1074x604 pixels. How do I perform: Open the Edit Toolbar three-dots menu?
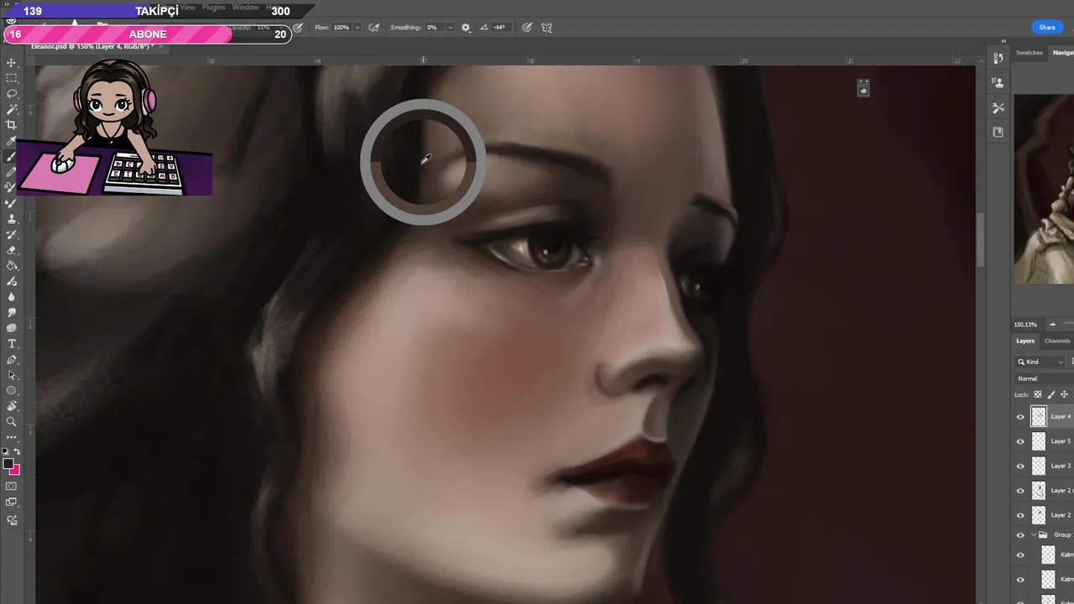click(x=12, y=437)
